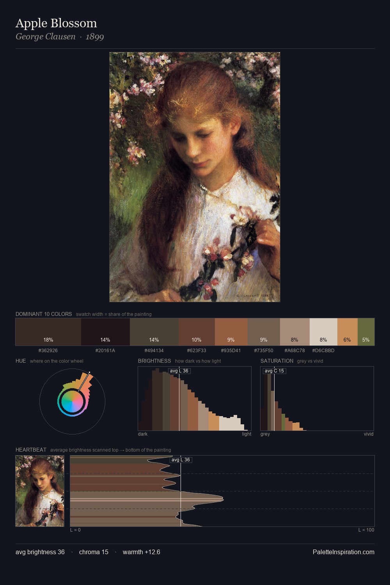Click 'how dark vs how light' caption
The width and height of the screenshot is (390, 585).
click(198, 361)
